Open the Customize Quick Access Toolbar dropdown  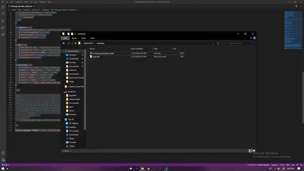[x=75, y=34]
